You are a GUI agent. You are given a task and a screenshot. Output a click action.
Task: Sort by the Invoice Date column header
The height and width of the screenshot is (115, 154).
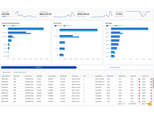click(x=39, y=76)
